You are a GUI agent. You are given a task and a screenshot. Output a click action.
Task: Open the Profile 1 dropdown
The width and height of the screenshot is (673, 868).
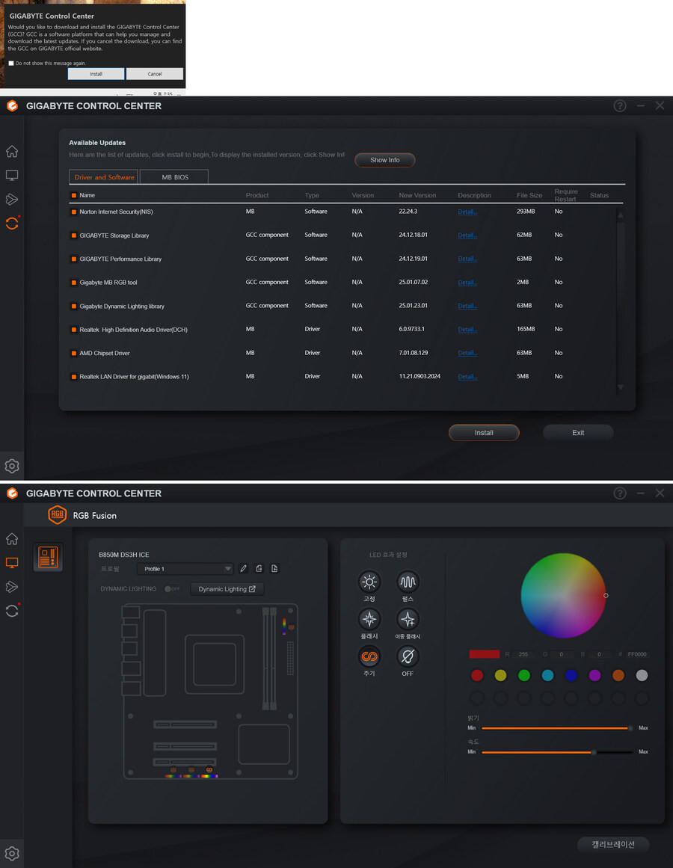(x=185, y=569)
